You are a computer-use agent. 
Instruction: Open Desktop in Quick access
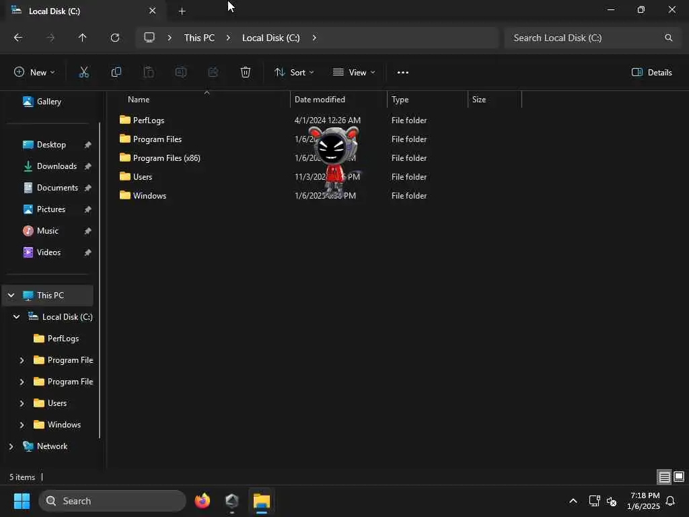(x=51, y=145)
